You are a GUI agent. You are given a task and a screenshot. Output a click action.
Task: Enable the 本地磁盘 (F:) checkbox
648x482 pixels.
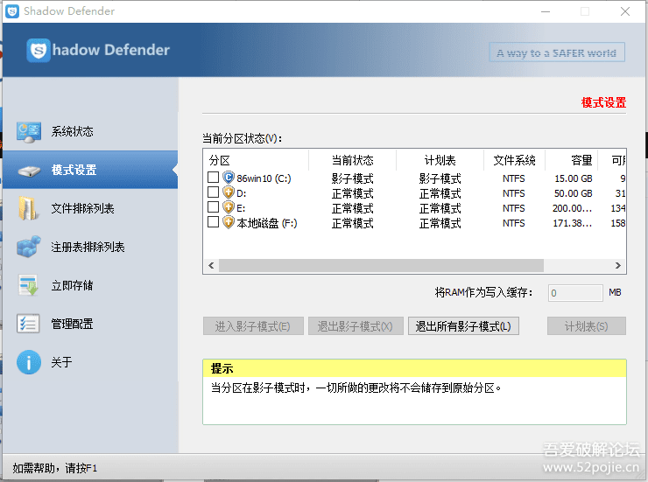coord(213,222)
